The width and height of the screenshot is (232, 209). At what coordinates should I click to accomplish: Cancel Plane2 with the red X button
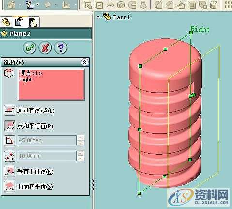point(45,48)
